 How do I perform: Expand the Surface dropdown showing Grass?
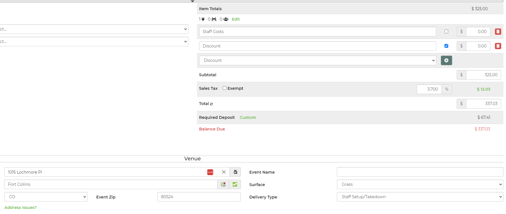[x=420, y=184]
